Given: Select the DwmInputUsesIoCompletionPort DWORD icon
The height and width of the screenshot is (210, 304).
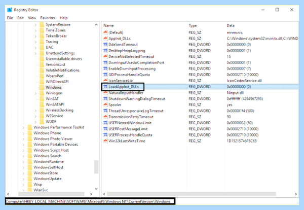Looking at the screenshot, I should pyautogui.click(x=105, y=62).
